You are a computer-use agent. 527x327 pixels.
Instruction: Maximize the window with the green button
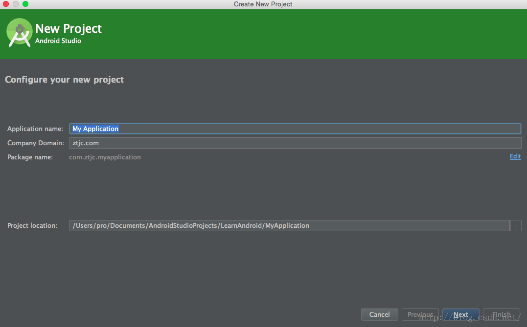tap(25, 4)
